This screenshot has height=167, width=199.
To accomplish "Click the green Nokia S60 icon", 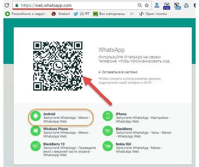I will click(x=108, y=146).
